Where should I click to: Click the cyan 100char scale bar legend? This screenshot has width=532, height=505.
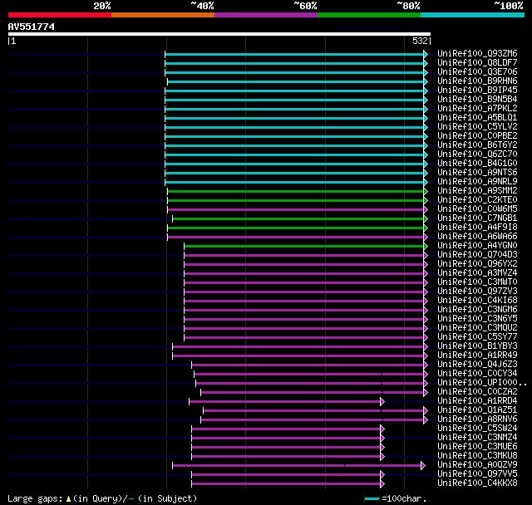click(372, 498)
